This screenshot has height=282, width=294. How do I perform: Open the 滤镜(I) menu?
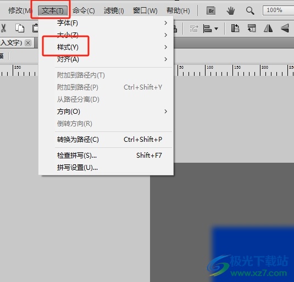114,10
